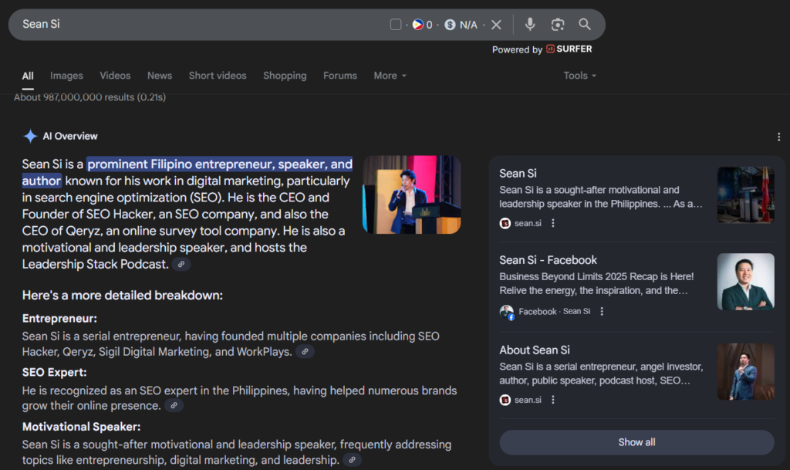This screenshot has height=470, width=790.
Task: Click the sean.si favicon on the first side result
Action: 504,223
